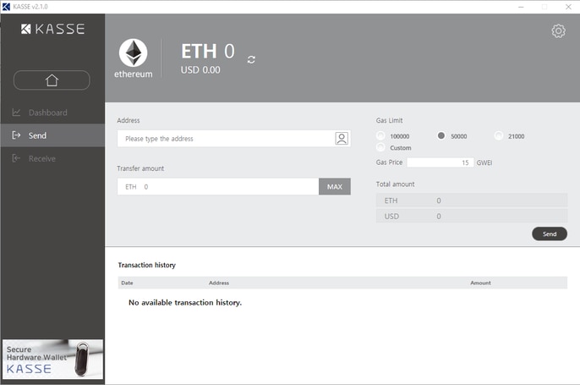Open the settings gear icon
580x385 pixels.
tap(558, 31)
